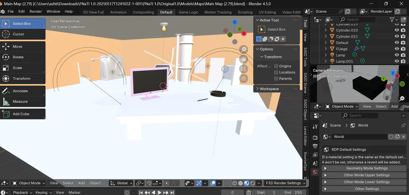Switch to Scripting workspace tab
This screenshot has height=195, width=409.
(x=245, y=12)
